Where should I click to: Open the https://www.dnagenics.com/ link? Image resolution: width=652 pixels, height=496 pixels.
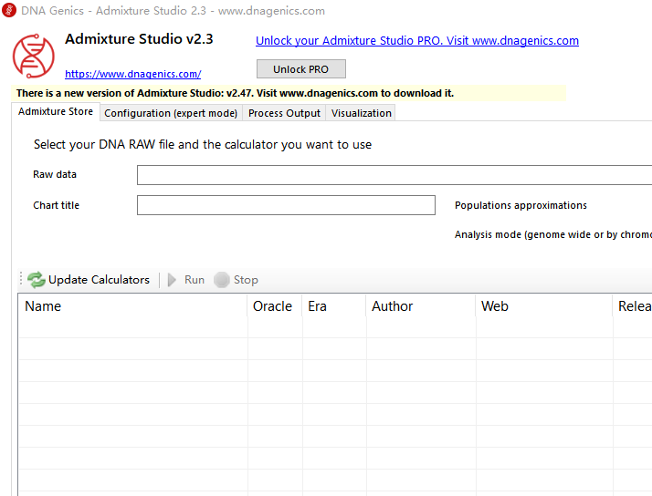(133, 74)
